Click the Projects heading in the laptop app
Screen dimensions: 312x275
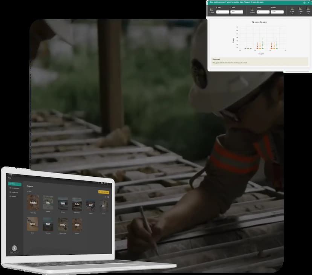coord(30,186)
